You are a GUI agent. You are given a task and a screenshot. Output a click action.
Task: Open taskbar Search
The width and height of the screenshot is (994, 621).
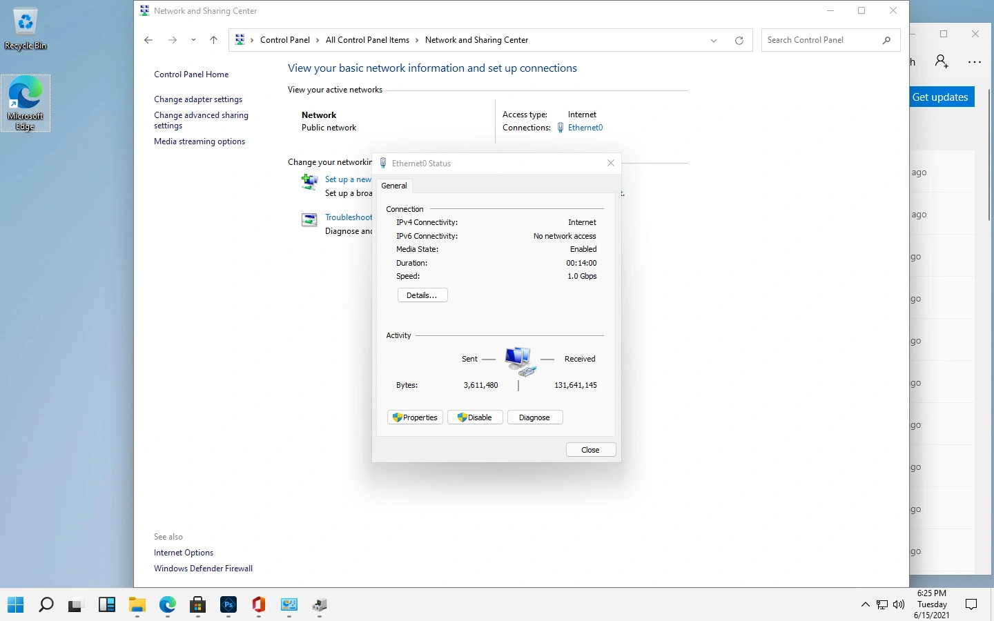[46, 605]
